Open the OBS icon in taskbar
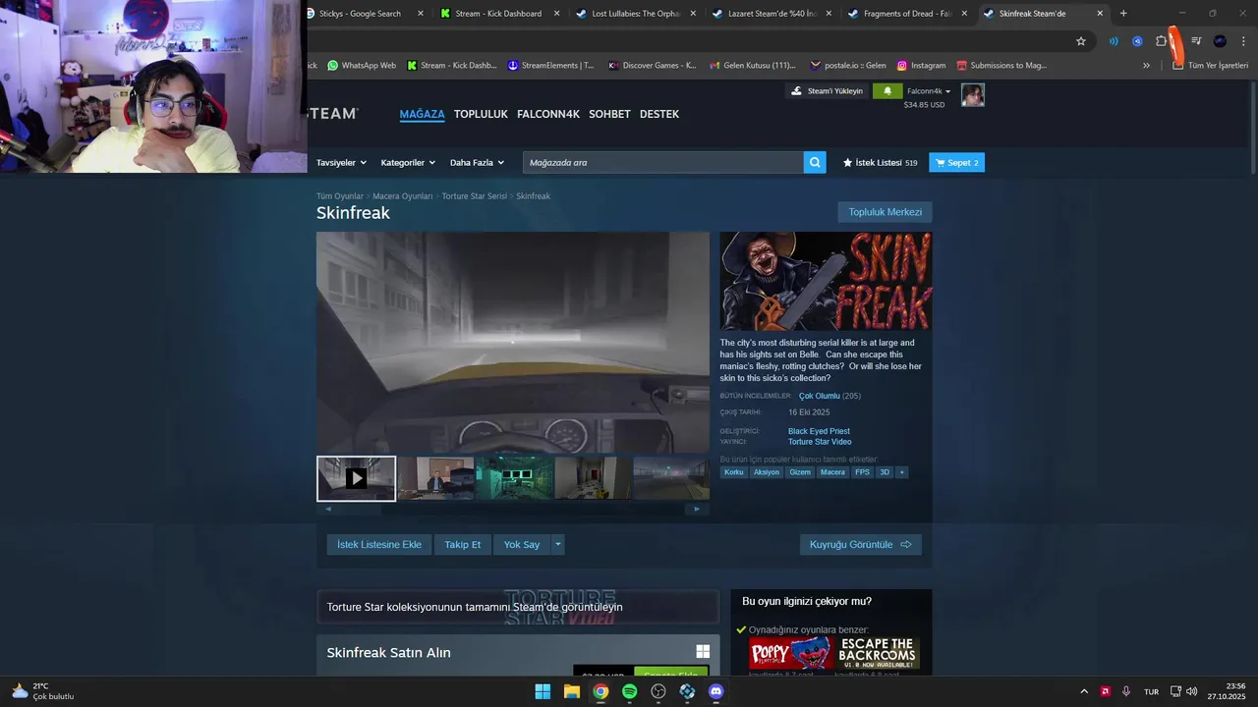Image resolution: width=1258 pixels, height=707 pixels. [x=658, y=691]
